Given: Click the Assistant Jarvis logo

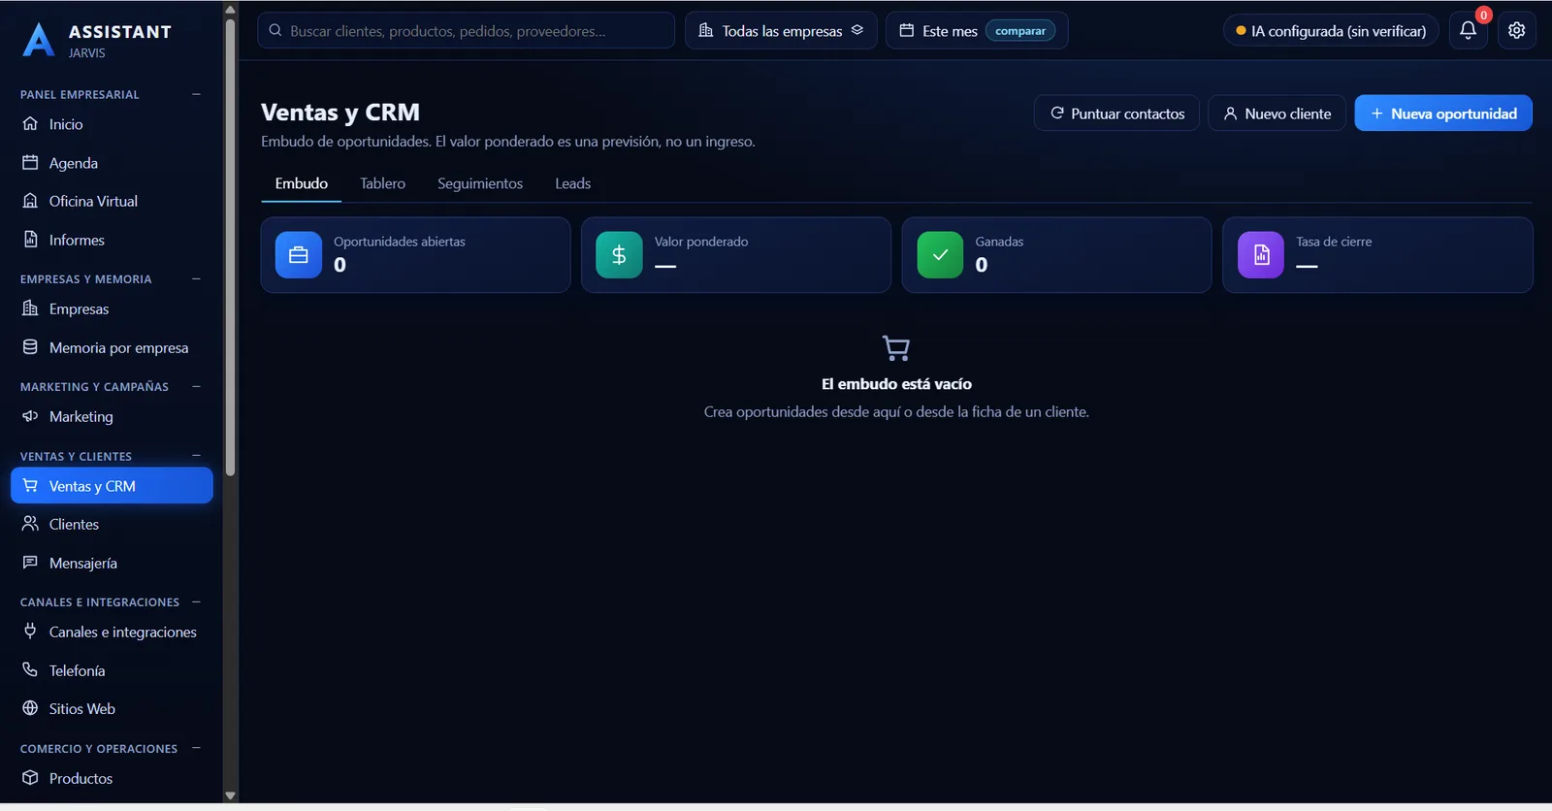Looking at the screenshot, I should tap(96, 41).
